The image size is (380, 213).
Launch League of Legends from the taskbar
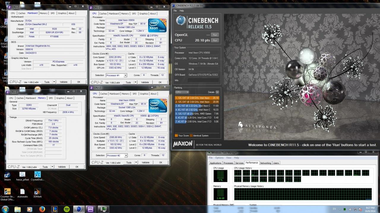tap(54, 209)
